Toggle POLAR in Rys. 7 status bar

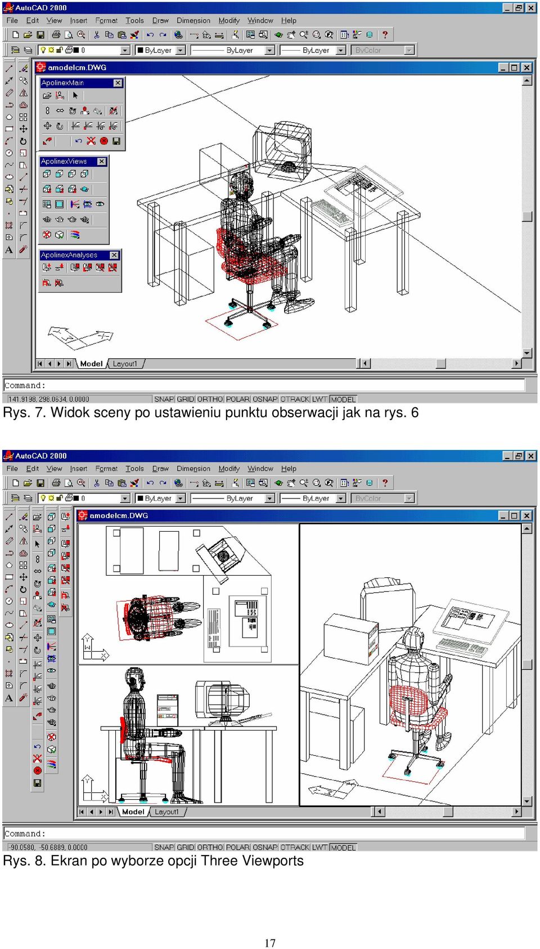[237, 399]
